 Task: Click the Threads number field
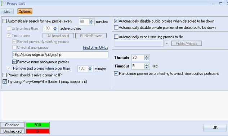point(138,58)
